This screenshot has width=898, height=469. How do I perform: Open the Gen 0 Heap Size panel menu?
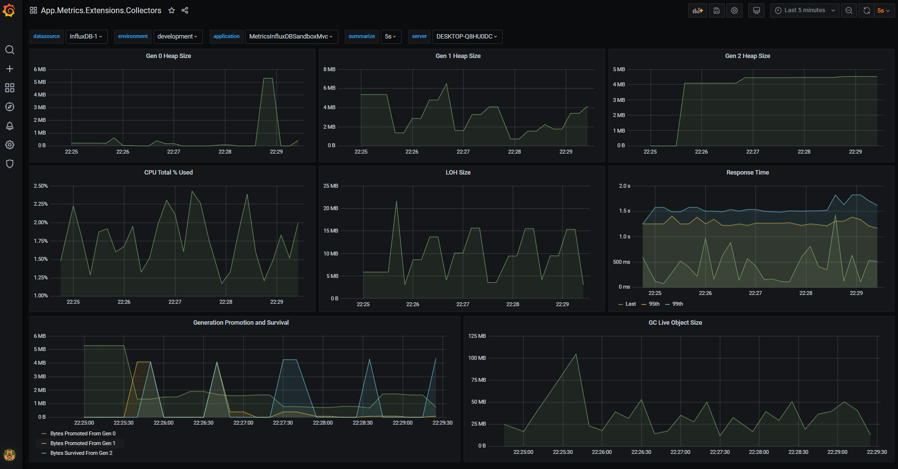click(x=168, y=56)
